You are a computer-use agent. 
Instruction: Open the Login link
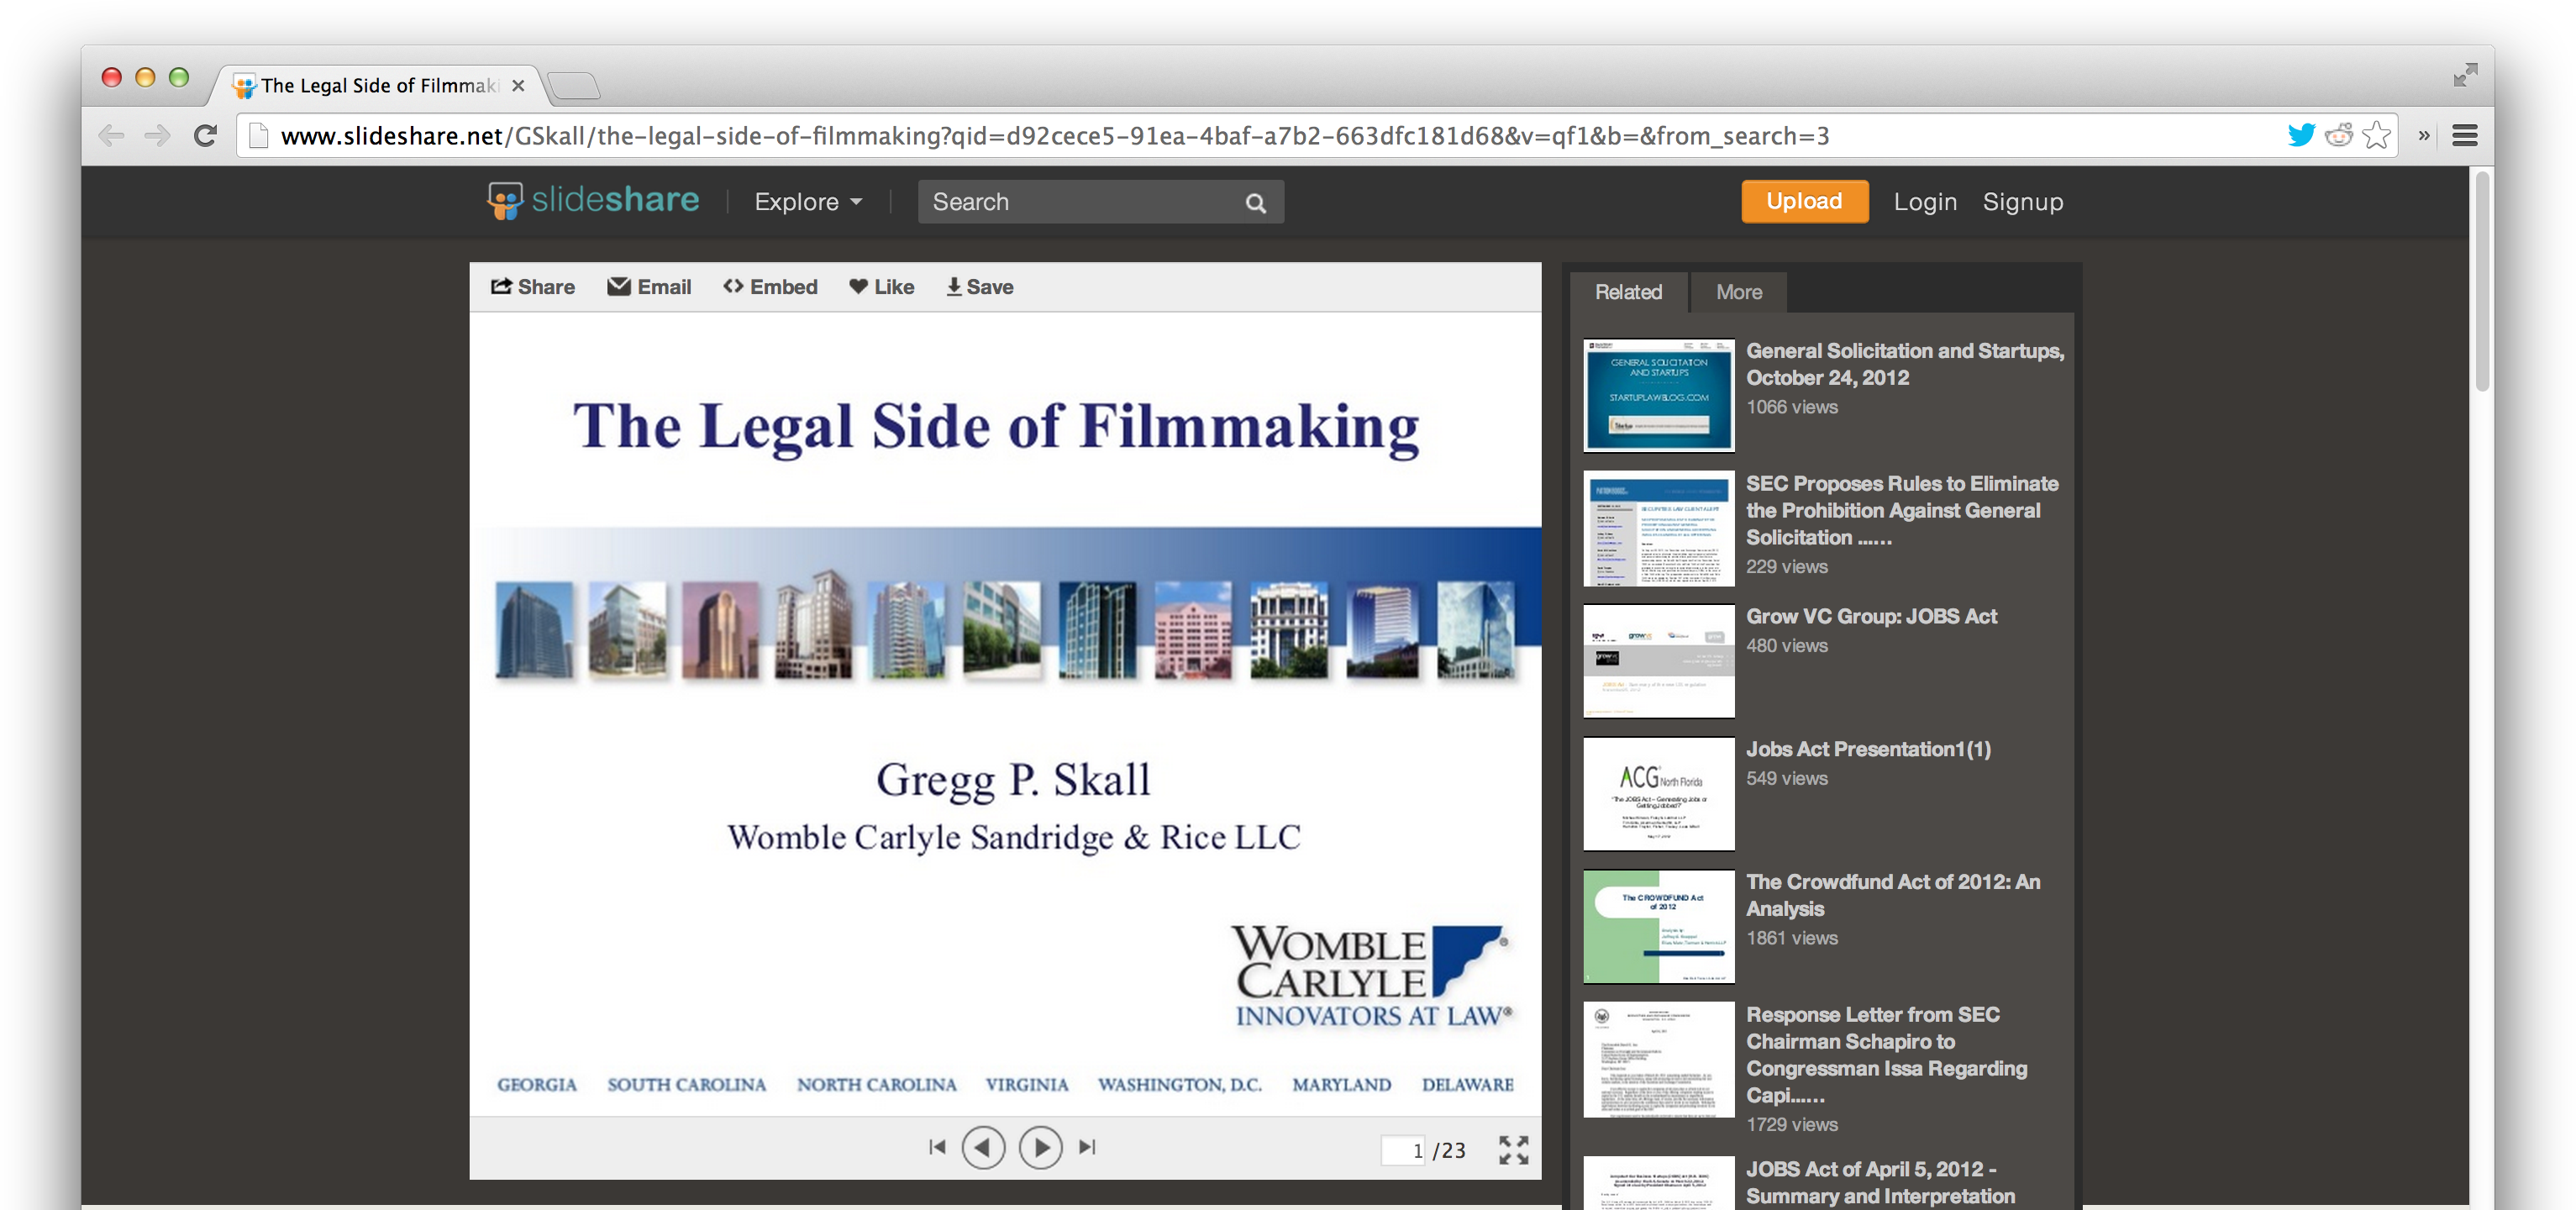point(1924,201)
